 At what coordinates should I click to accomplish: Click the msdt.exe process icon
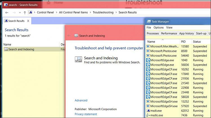tap(148, 111)
